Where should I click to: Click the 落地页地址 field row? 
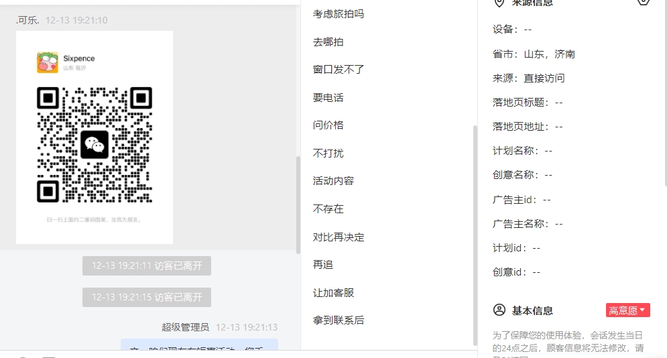[528, 127]
